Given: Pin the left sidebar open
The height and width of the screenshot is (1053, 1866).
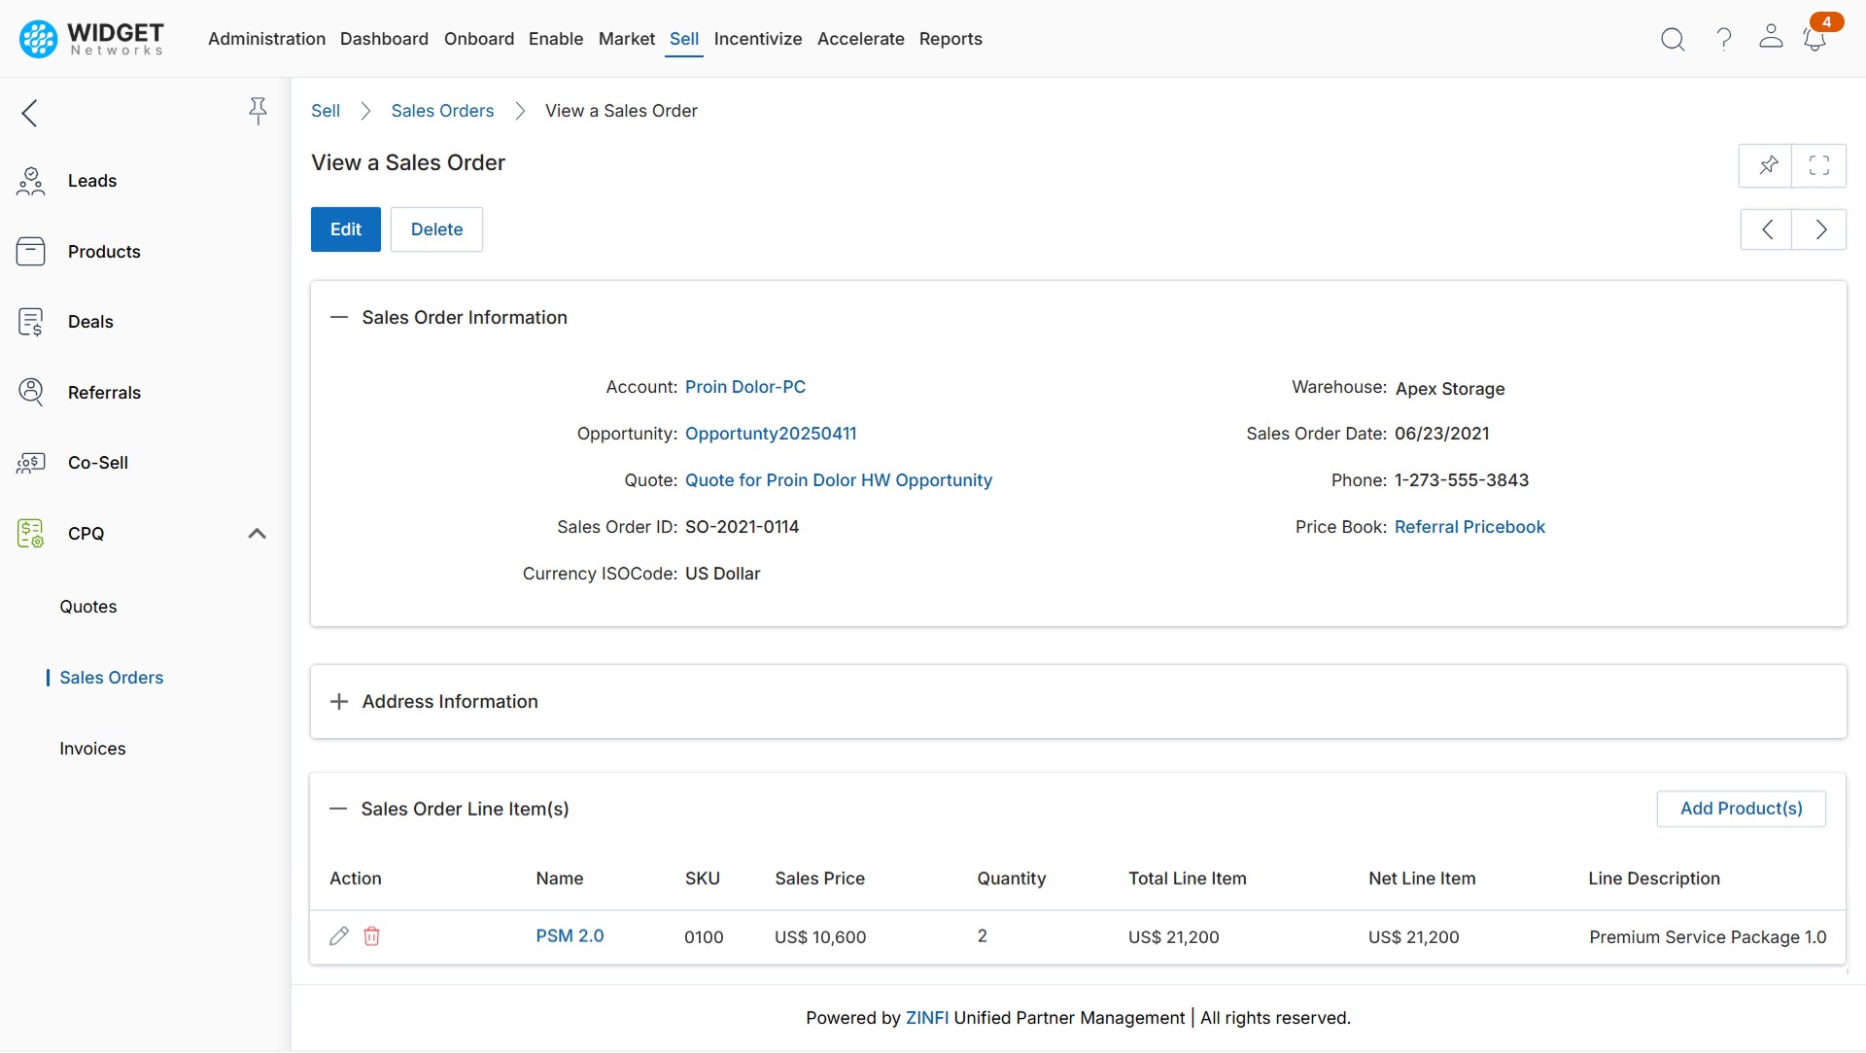Looking at the screenshot, I should click(258, 111).
